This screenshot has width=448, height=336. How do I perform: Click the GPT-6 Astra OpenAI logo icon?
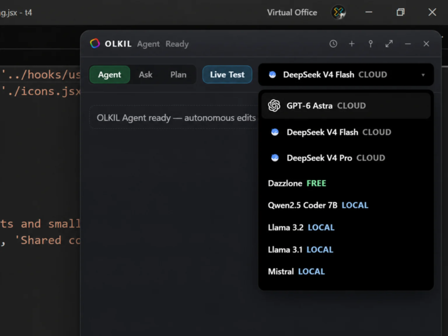pos(274,106)
